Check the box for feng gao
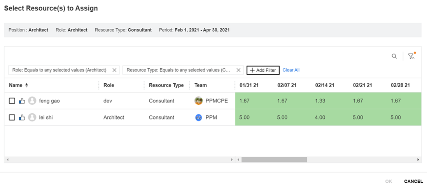 point(12,101)
